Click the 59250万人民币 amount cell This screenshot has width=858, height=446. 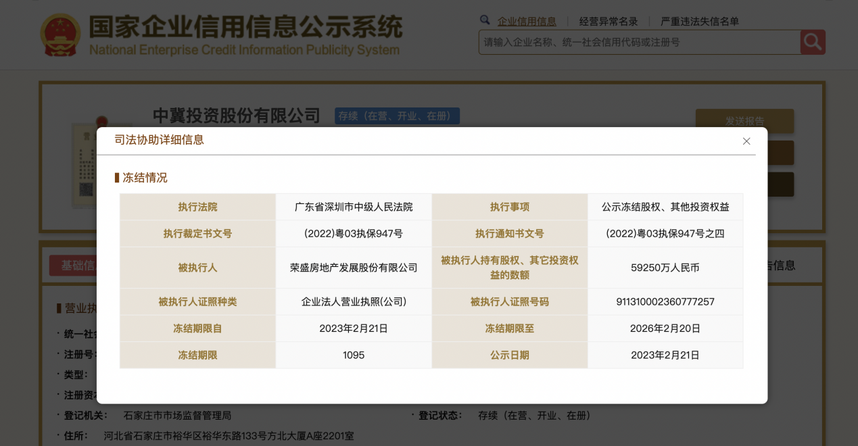(665, 268)
